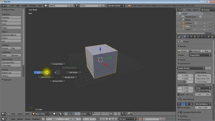Screen dimensions: 215x121
Task: Click the timeline editor type icon
Action: [4, 119]
